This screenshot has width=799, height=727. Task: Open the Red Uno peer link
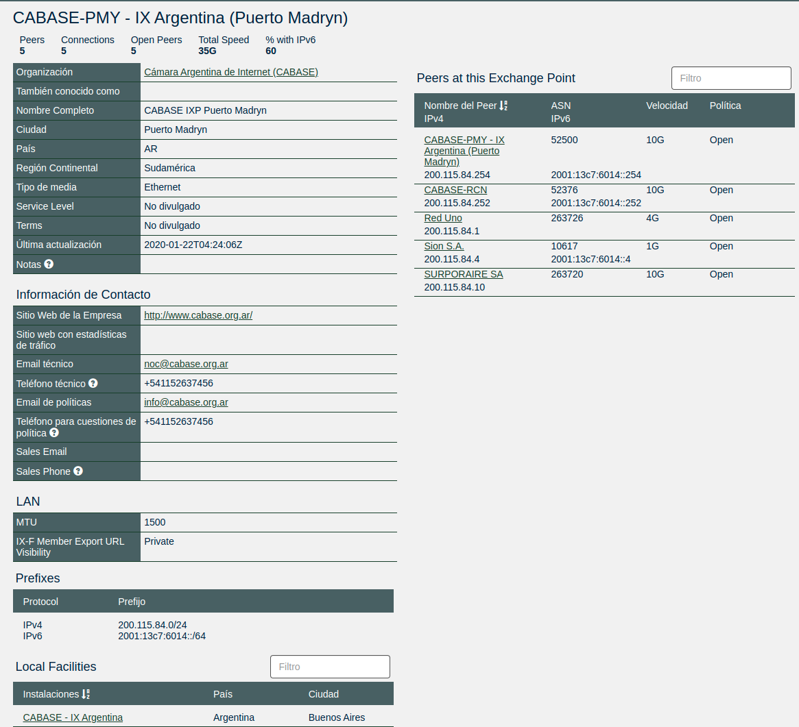[x=443, y=218]
